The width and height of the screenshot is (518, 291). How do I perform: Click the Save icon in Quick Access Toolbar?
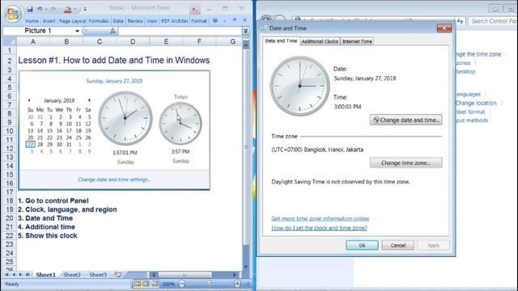[x=30, y=9]
